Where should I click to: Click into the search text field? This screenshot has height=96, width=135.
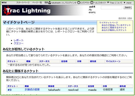point(111,8)
